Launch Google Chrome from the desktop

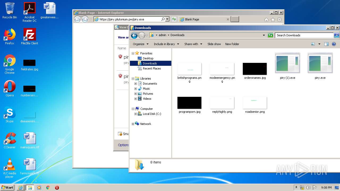pyautogui.click(x=10, y=64)
